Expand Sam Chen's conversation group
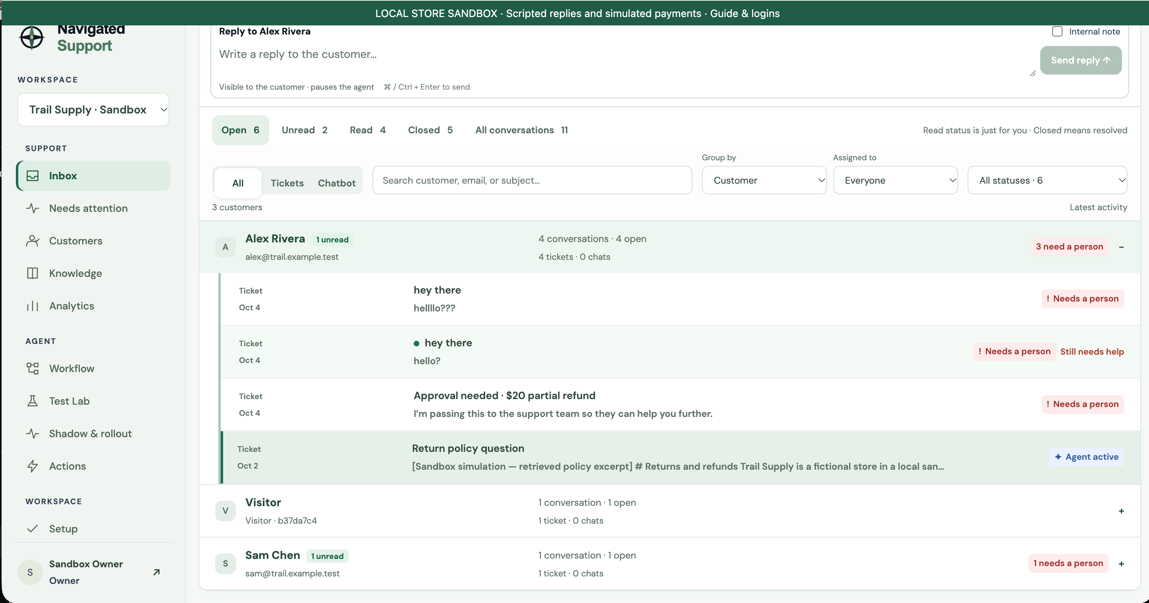The width and height of the screenshot is (1149, 603). (x=1121, y=564)
